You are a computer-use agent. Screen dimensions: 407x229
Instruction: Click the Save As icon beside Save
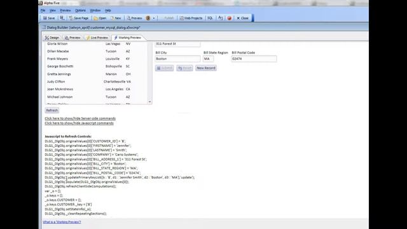(x=62, y=18)
